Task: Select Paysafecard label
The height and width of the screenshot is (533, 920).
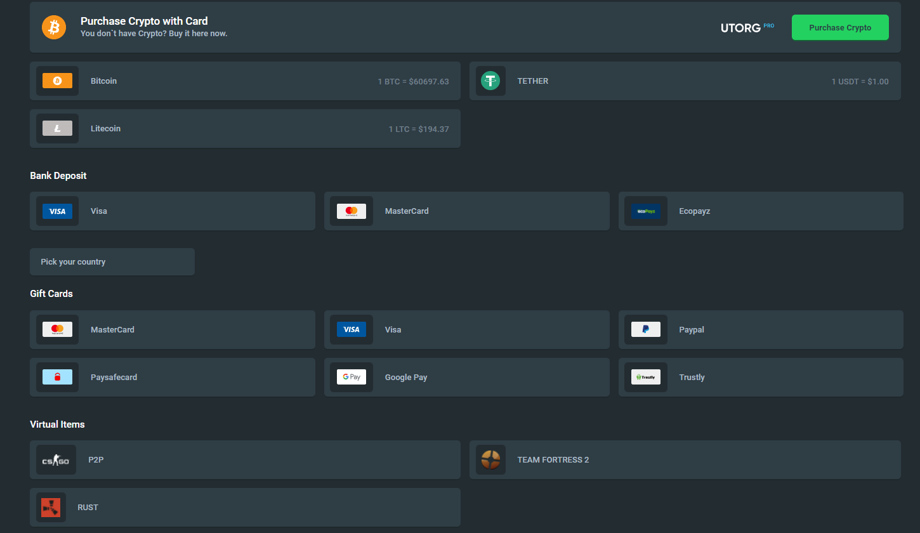Action: (x=114, y=377)
